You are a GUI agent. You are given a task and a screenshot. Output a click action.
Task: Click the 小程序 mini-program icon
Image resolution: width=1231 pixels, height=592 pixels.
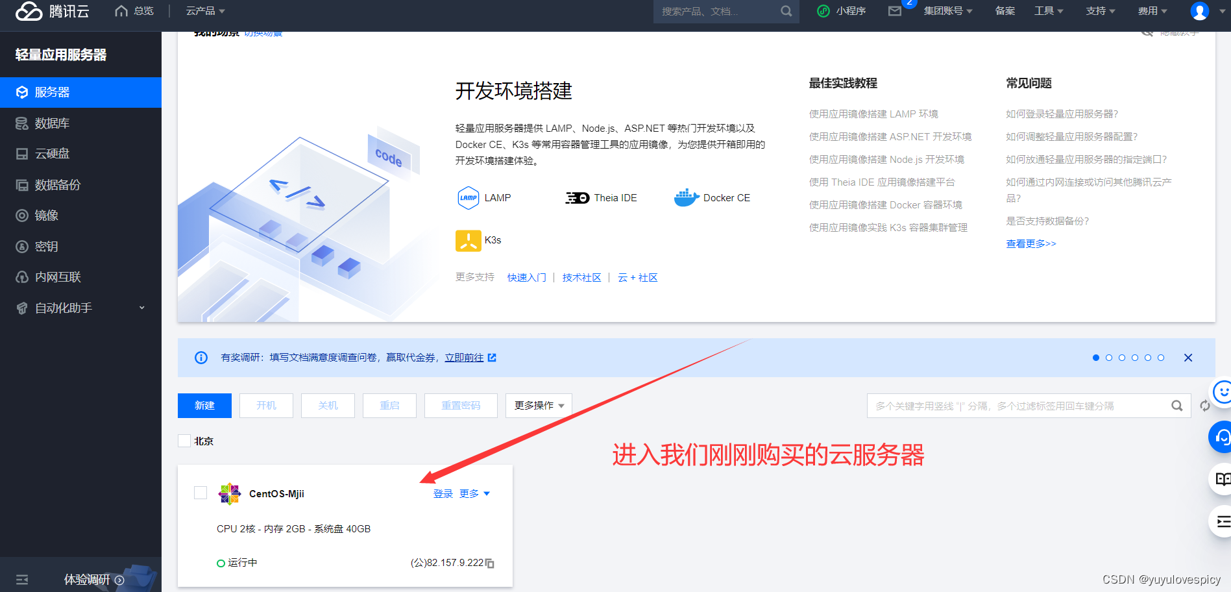click(x=823, y=11)
